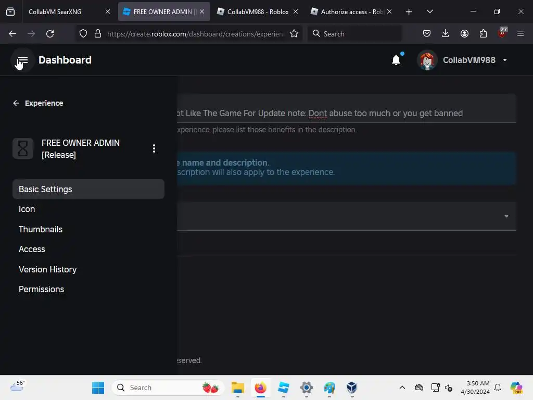Open the downloads panel
Image resolution: width=533 pixels, height=400 pixels.
pos(446,34)
